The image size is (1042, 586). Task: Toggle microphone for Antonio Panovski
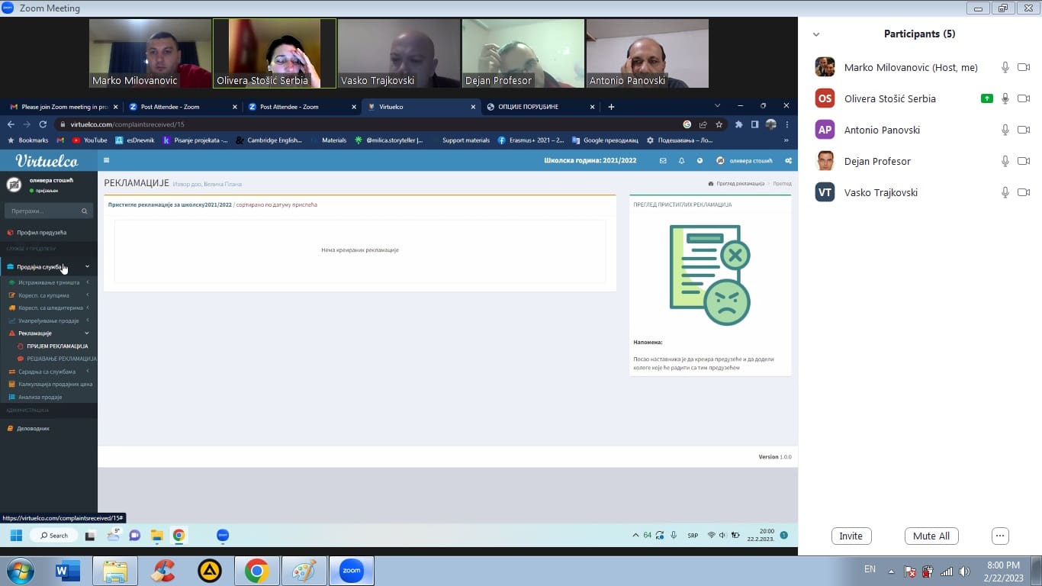1005,130
